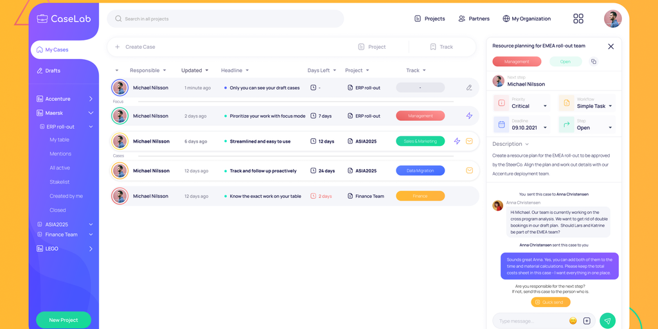Image resolution: width=658 pixels, height=329 pixels.
Task: Collapse the Maersk project tree
Action: (x=91, y=113)
